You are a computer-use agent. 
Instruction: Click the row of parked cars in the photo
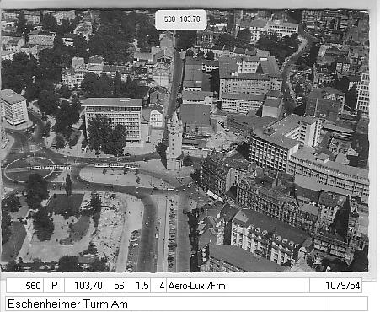(172, 234)
